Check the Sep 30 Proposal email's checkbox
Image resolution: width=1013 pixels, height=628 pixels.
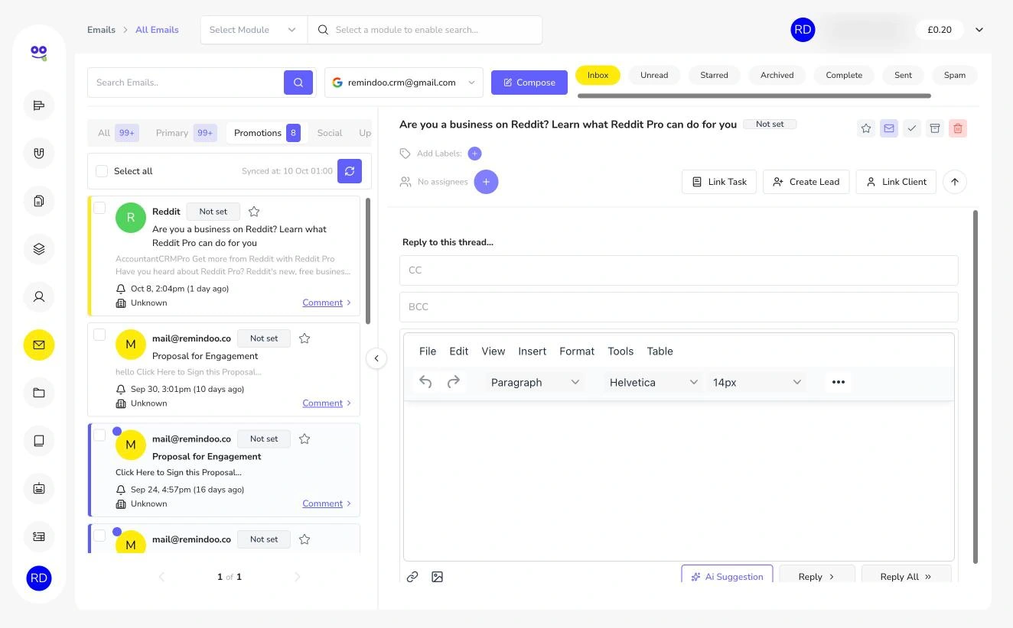(99, 335)
